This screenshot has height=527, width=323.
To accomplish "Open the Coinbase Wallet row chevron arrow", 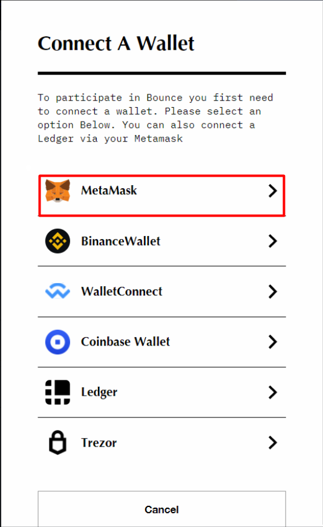I will pyautogui.click(x=273, y=342).
